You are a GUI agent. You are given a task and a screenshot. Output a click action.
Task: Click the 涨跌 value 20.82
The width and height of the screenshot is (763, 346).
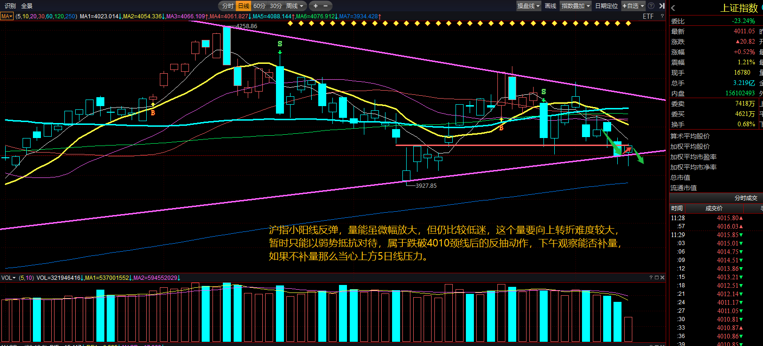click(x=746, y=42)
